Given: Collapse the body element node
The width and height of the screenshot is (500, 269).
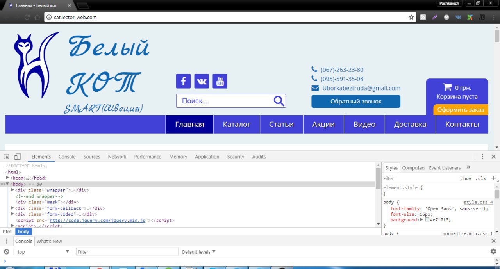Looking at the screenshot, I should pos(7,184).
